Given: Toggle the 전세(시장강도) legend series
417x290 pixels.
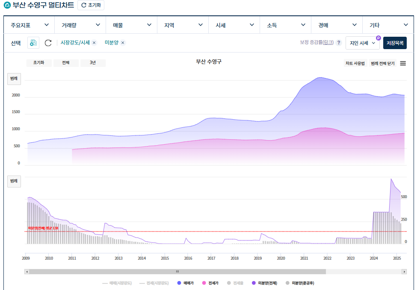Looking at the screenshot, I should pyautogui.click(x=154, y=283).
